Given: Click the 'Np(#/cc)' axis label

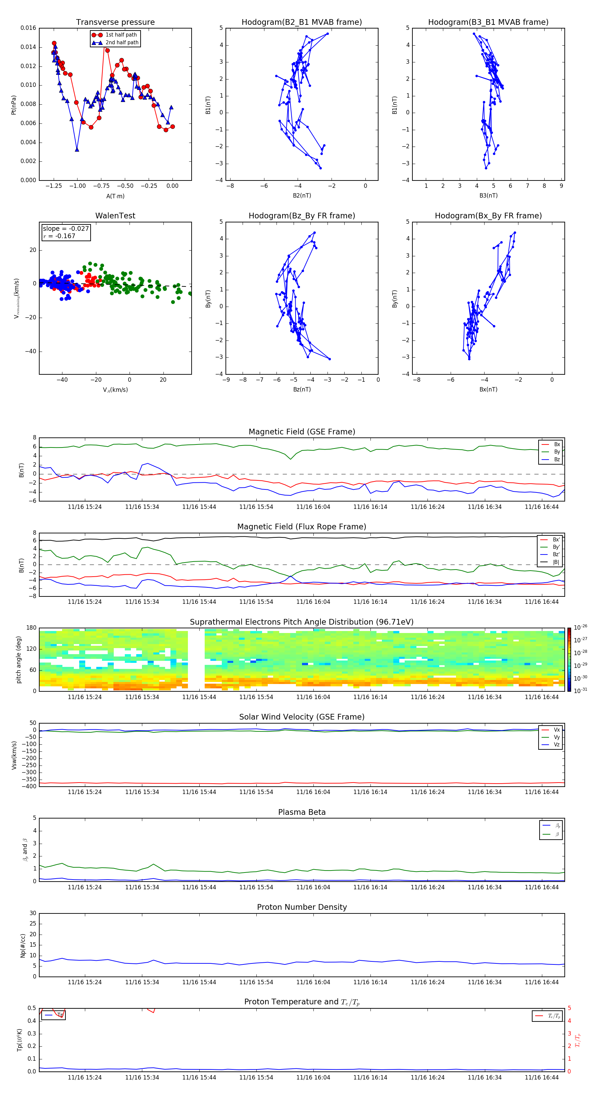Looking at the screenshot, I should 23,945.
